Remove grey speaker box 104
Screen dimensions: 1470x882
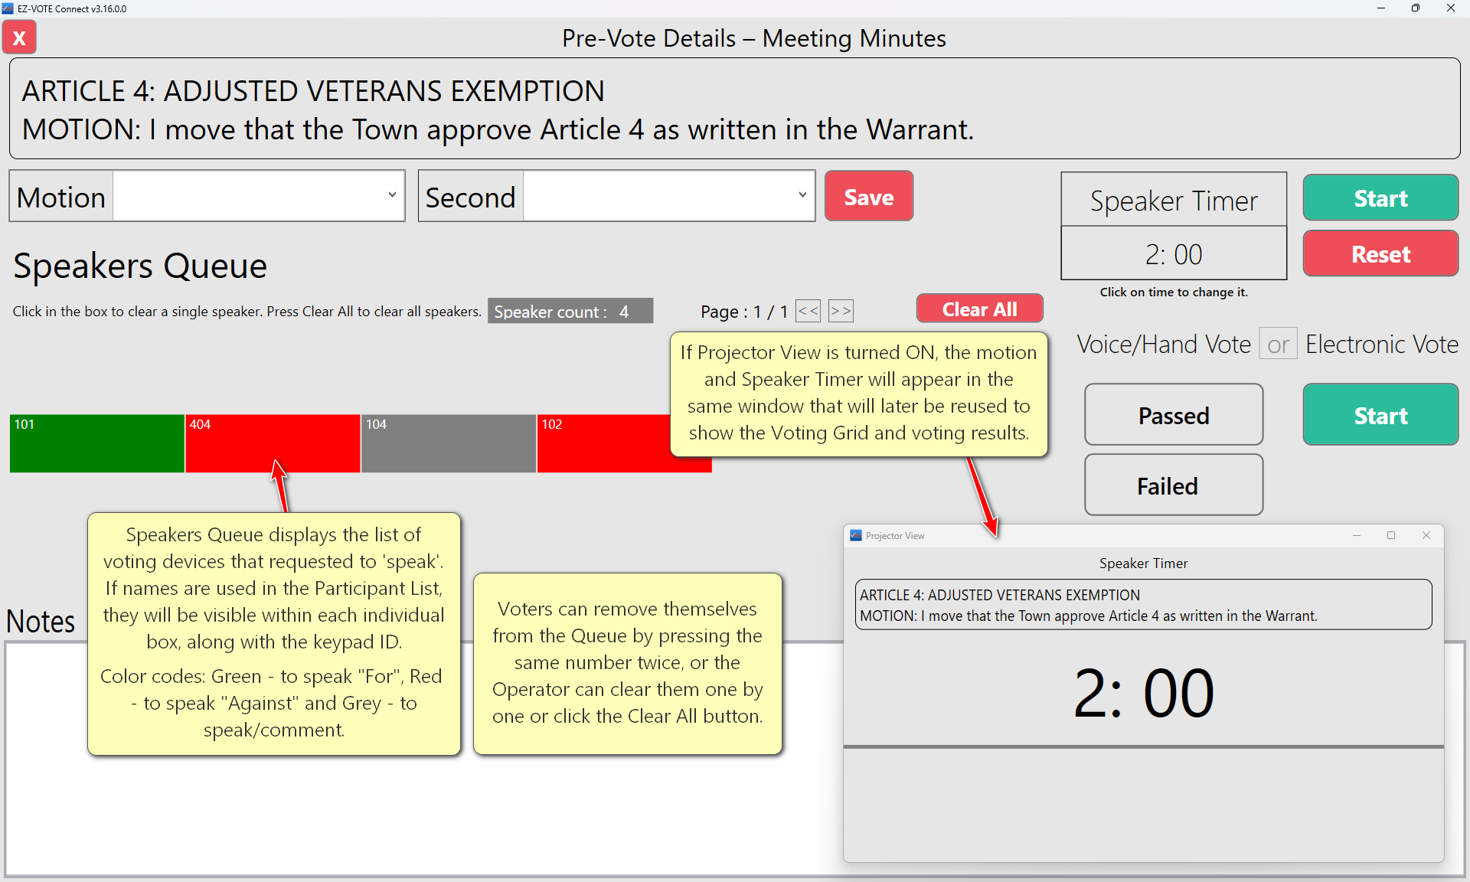[448, 444]
